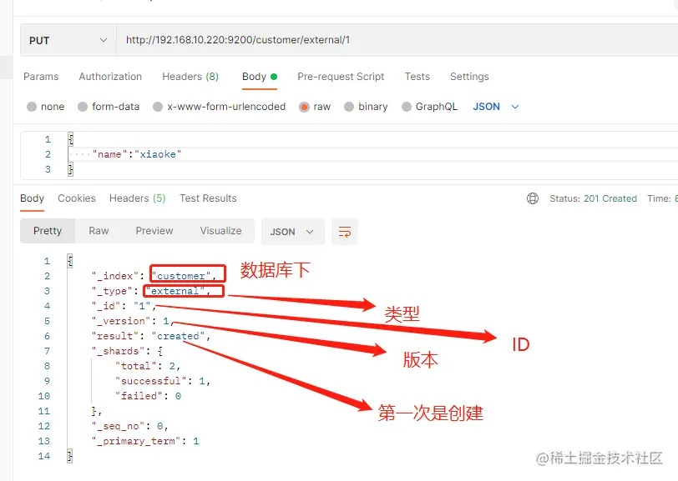This screenshot has width=678, height=481.
Task: Switch to the Test Results tab
Action: (208, 198)
